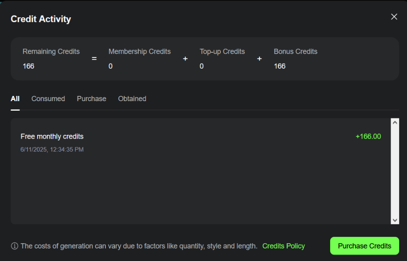407x261 pixels.
Task: Click the plus sign before Bonus Credits
Action: click(x=259, y=59)
